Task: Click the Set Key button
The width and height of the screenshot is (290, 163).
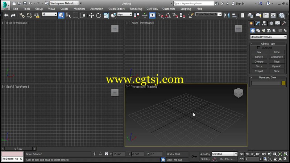Action: coord(205,159)
